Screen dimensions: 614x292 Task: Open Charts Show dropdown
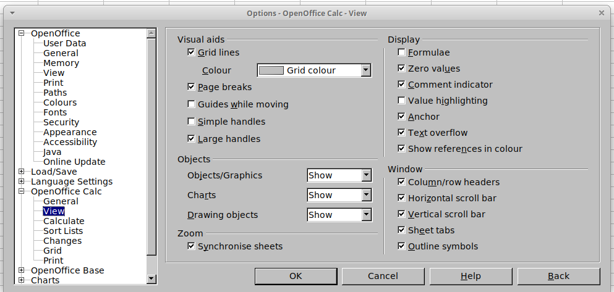click(366, 194)
